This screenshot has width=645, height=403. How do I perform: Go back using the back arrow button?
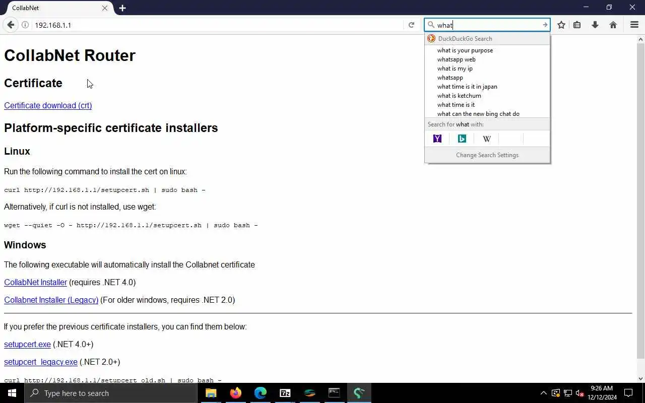11,25
